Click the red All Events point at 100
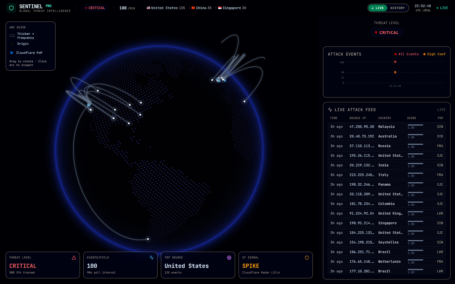Screen dimensions: 455x284 (x=395, y=62)
